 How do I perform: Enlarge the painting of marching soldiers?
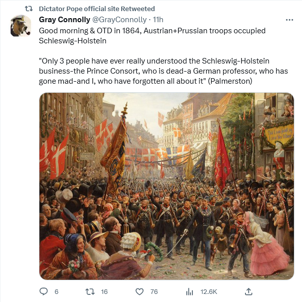167,186
